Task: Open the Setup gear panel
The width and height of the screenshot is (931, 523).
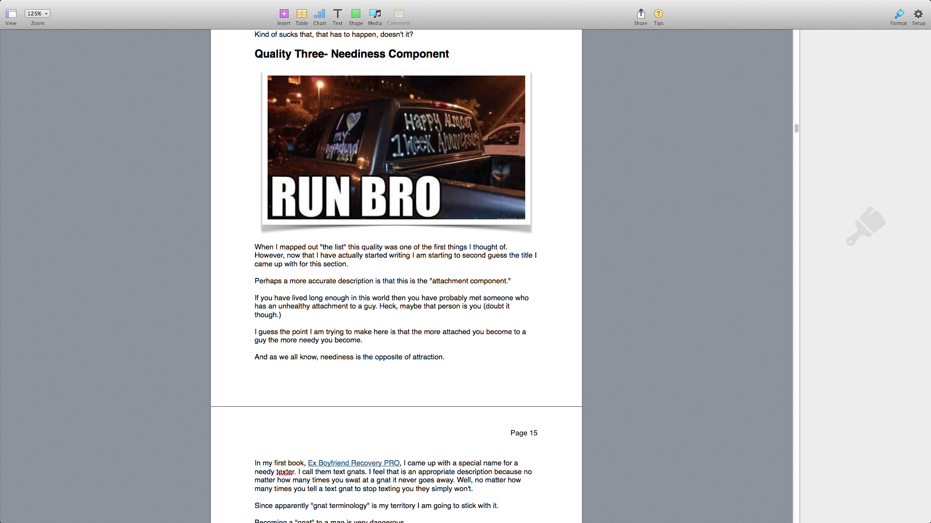Action: pyautogui.click(x=918, y=14)
